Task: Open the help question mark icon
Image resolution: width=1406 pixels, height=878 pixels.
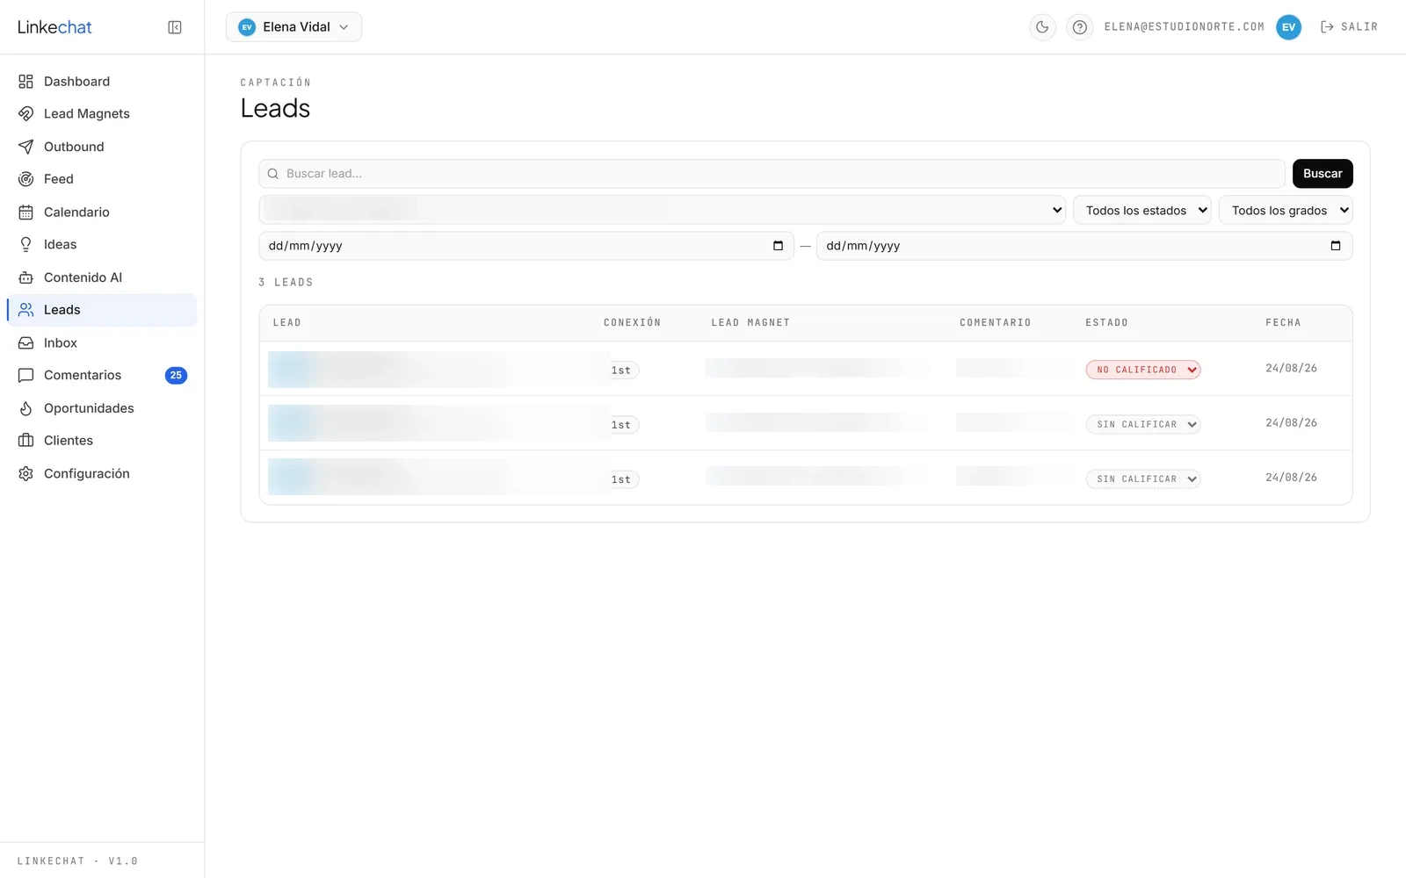Action: click(x=1080, y=27)
